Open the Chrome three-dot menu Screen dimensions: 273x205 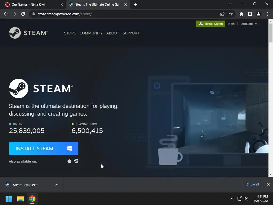coord(267,14)
